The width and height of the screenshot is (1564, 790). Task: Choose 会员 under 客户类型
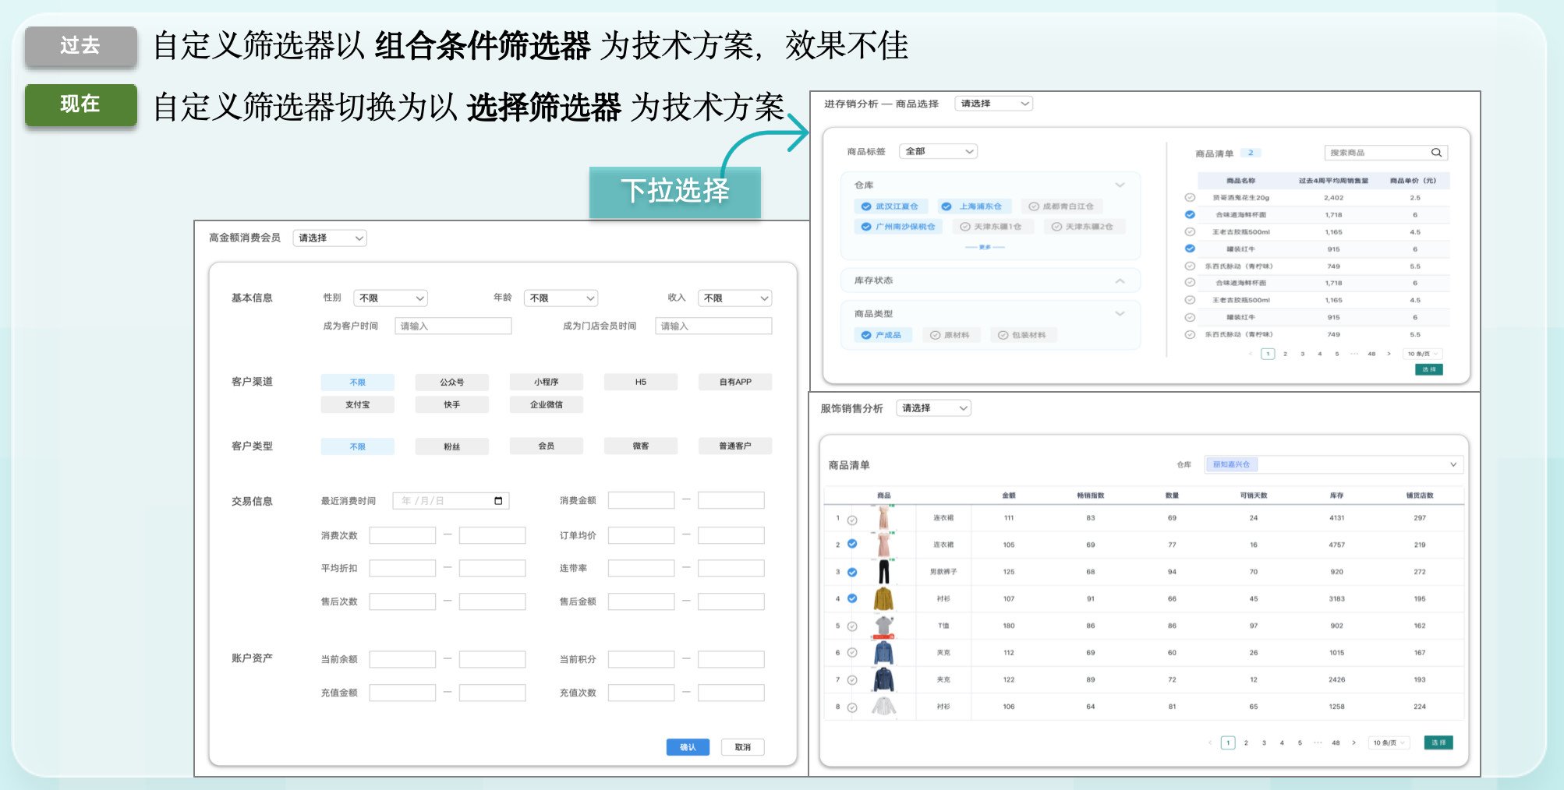click(546, 446)
